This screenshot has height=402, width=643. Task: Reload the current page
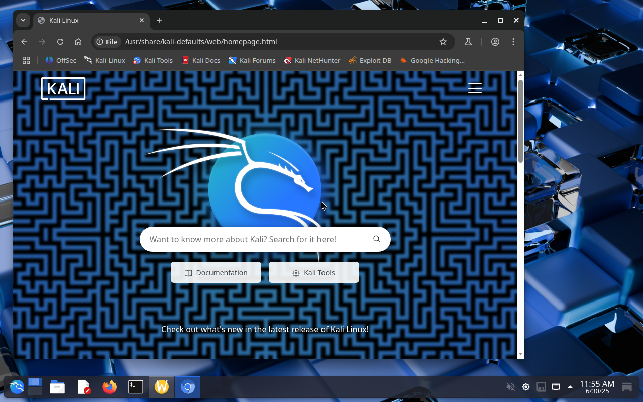click(x=60, y=42)
